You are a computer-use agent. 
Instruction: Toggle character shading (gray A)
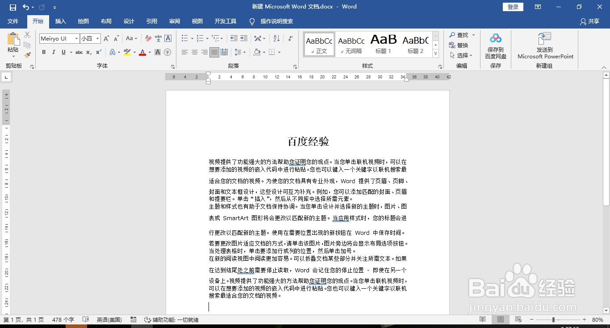tap(158, 52)
